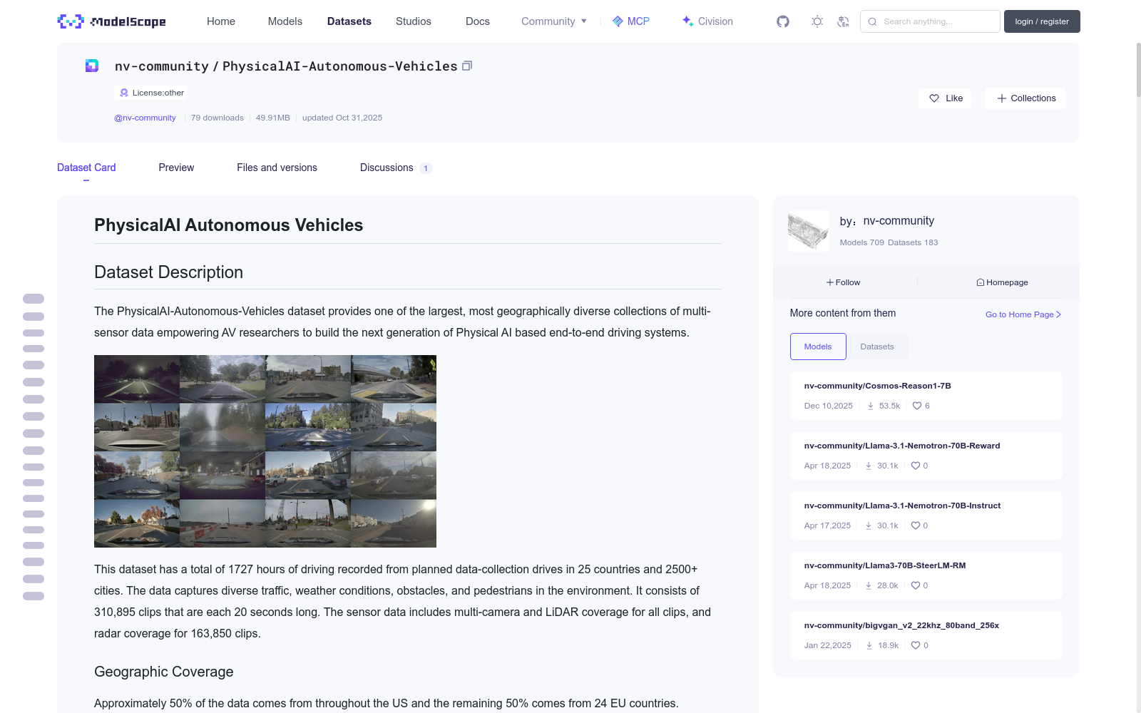The height and width of the screenshot is (713, 1141).
Task: Open the Discussions tab
Action: coord(396,168)
